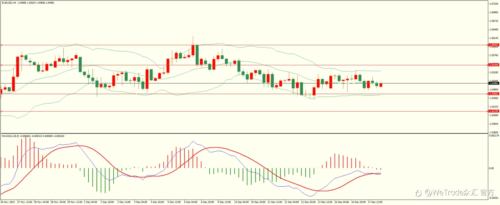This screenshot has width=500, height=205.
Task: Click the 1.06725 price axis value
Action: point(494,21)
